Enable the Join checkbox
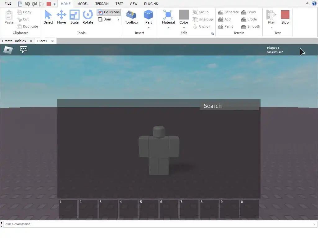Viewport: 318px width, 238px height. tap(100, 19)
